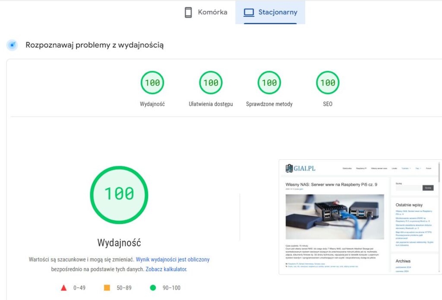Click the small 'Wydajność' label under first gauge
Screen dimensions: 442x300
pyautogui.click(x=152, y=104)
